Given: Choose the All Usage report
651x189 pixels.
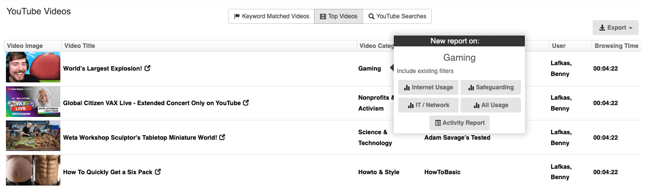Looking at the screenshot, I should (x=491, y=105).
